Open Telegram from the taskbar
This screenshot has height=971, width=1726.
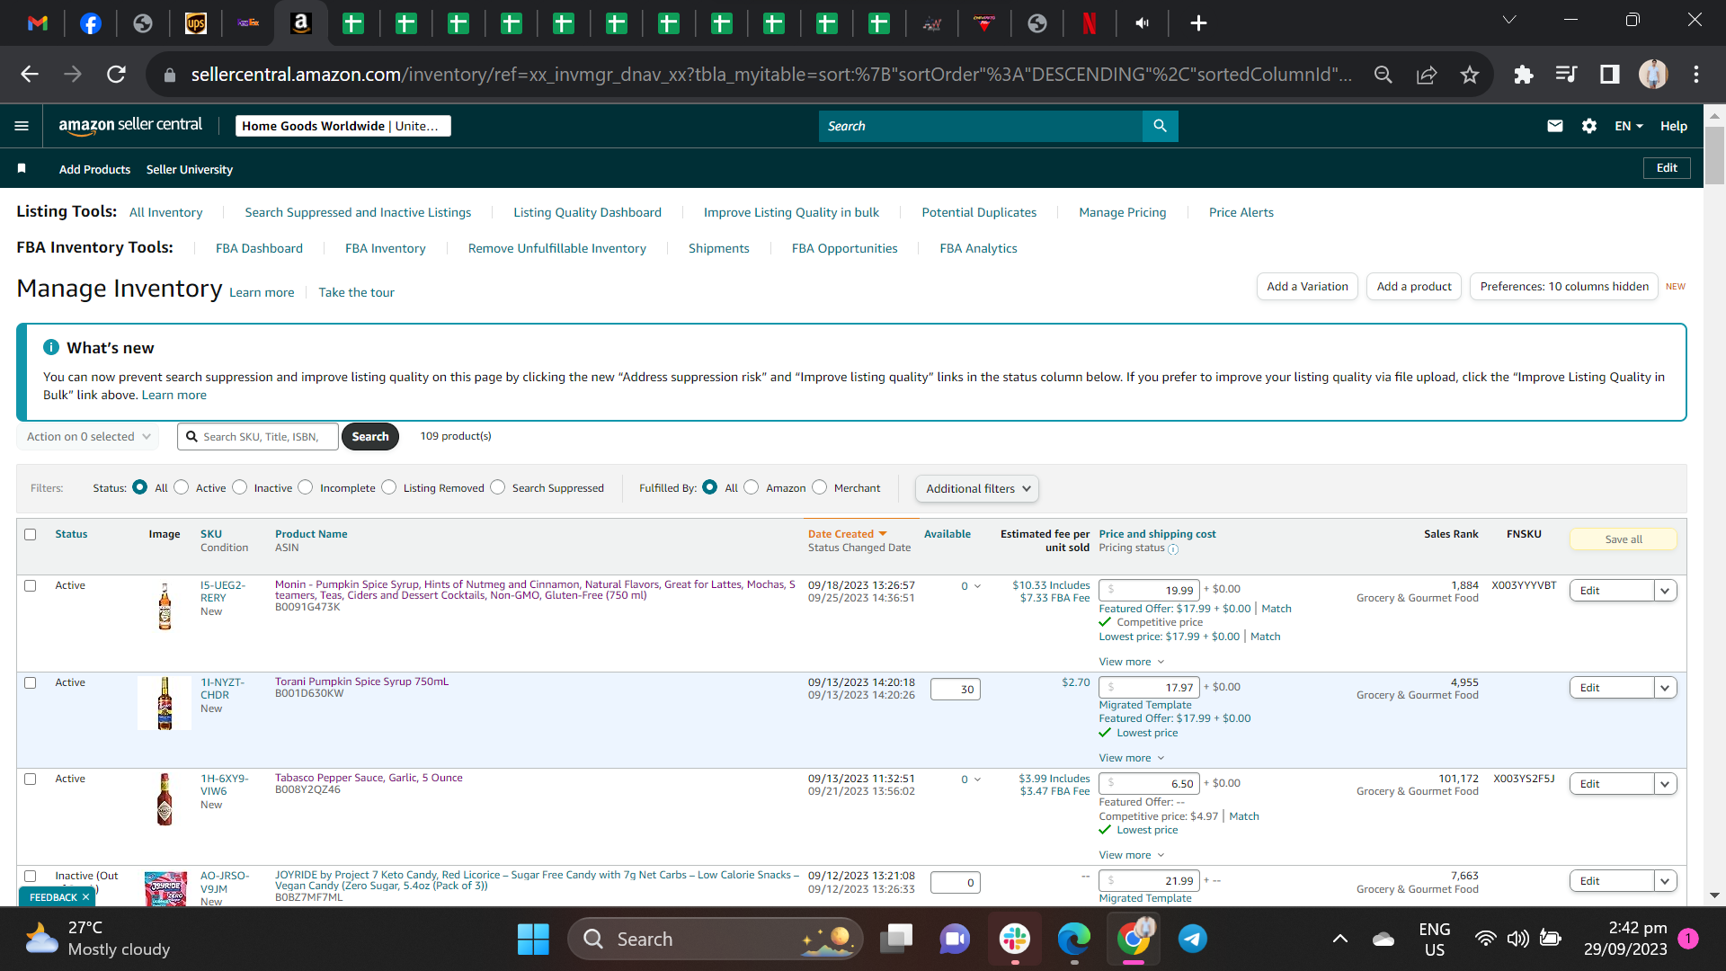point(1193,940)
